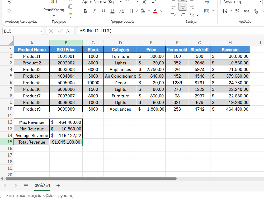Toggle Double Underline formatting

[112, 11]
